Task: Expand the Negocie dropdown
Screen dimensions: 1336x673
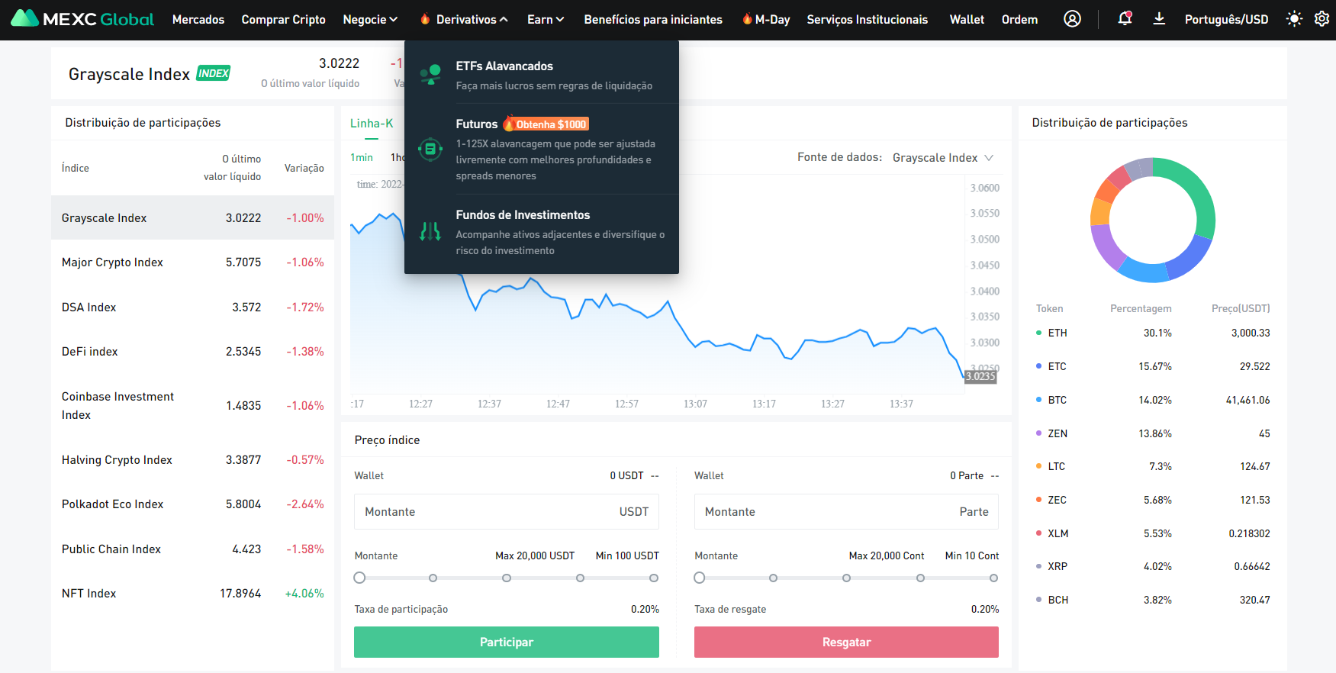Action: pyautogui.click(x=370, y=19)
